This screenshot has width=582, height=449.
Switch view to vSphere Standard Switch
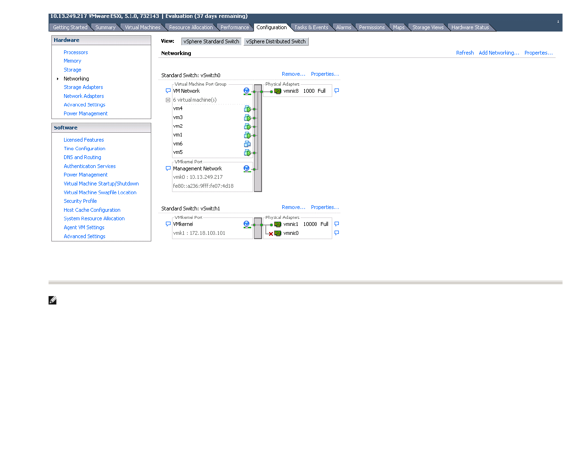pos(211,41)
